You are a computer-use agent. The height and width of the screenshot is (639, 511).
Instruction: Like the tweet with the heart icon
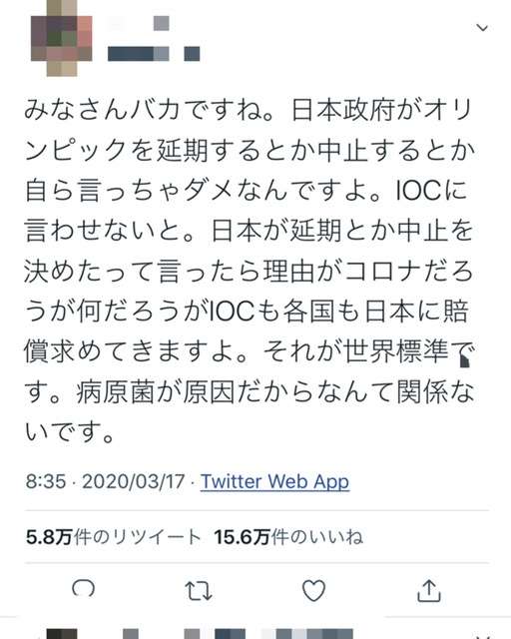[x=313, y=590]
